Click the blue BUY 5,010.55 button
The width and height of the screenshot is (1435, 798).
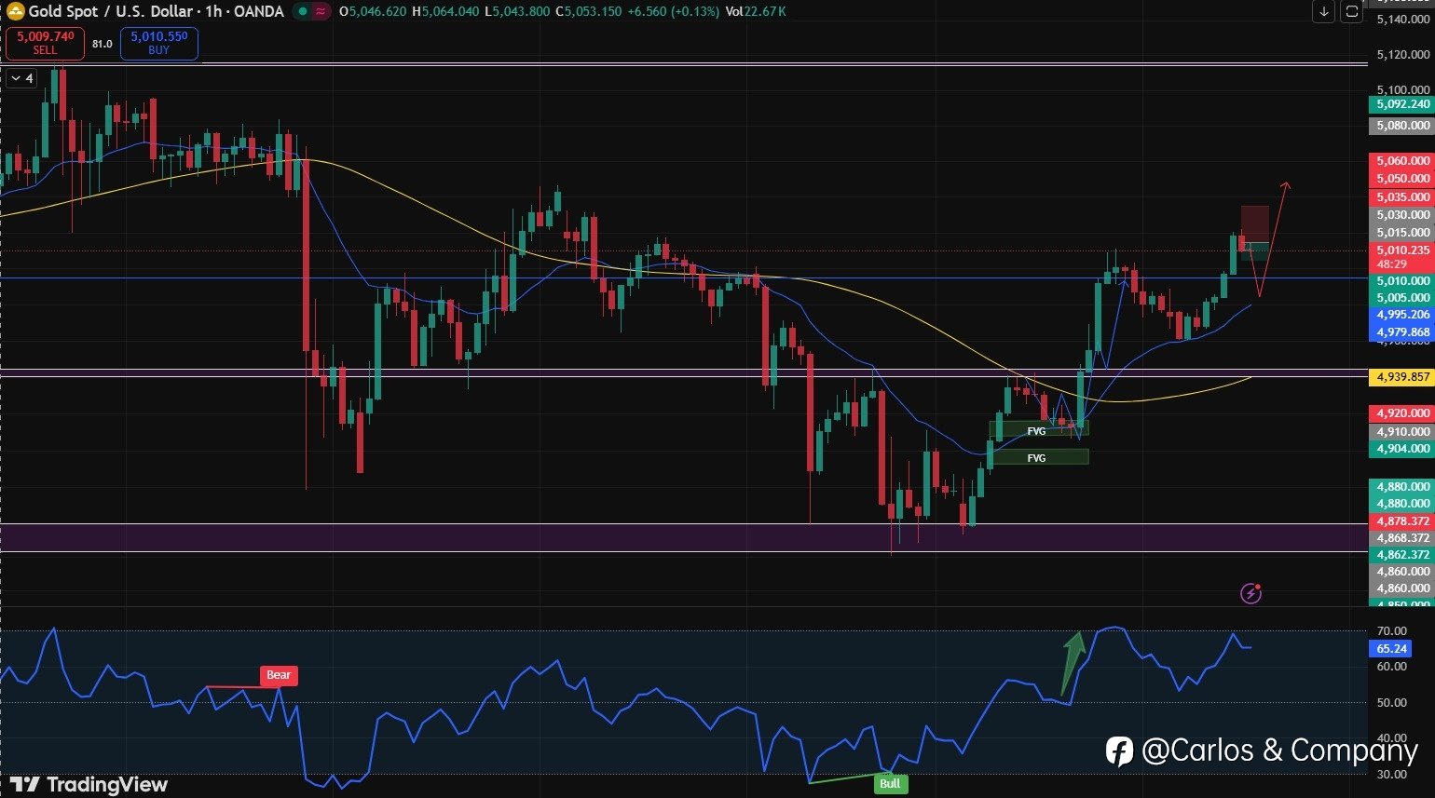click(x=158, y=43)
